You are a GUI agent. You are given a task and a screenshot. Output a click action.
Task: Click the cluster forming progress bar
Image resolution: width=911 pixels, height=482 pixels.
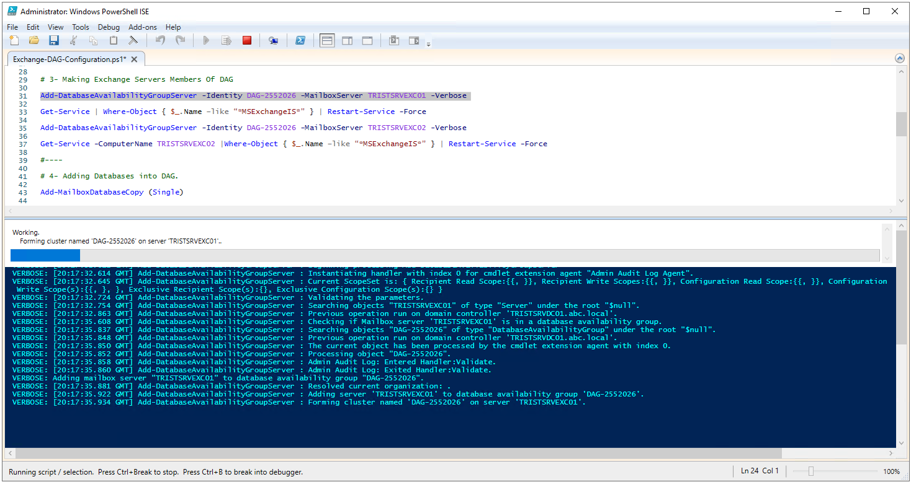pyautogui.click(x=445, y=255)
